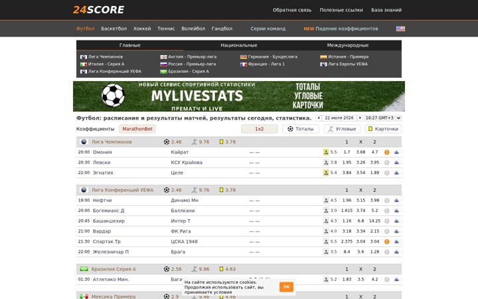Click corner flag icon in Бразилия Серия А header
The image size is (478, 299).
click(x=194, y=269)
